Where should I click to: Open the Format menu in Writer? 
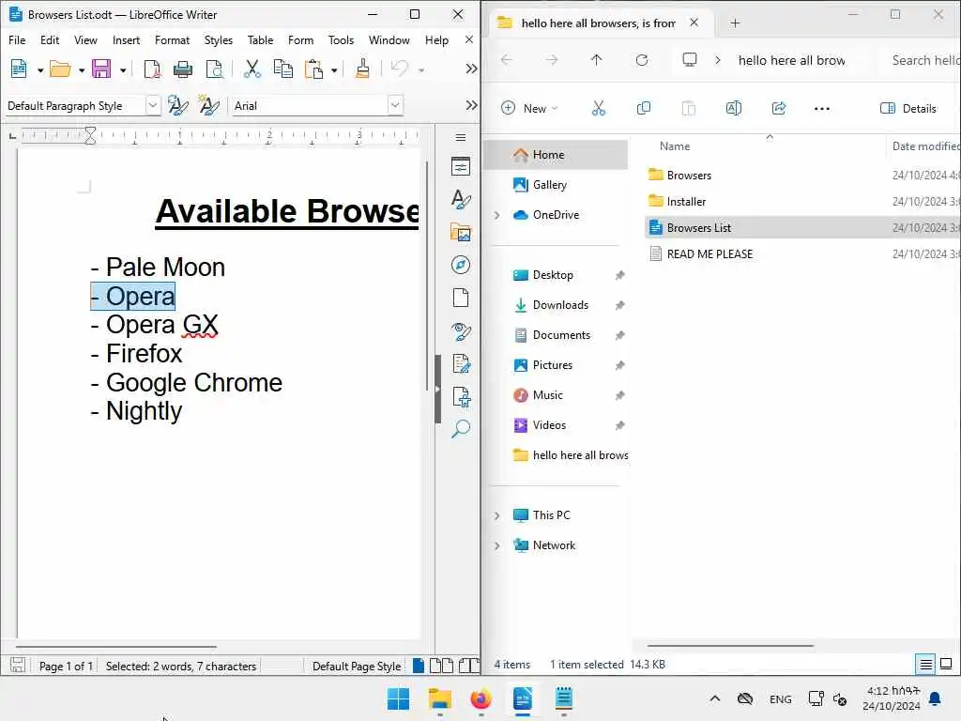173,39
